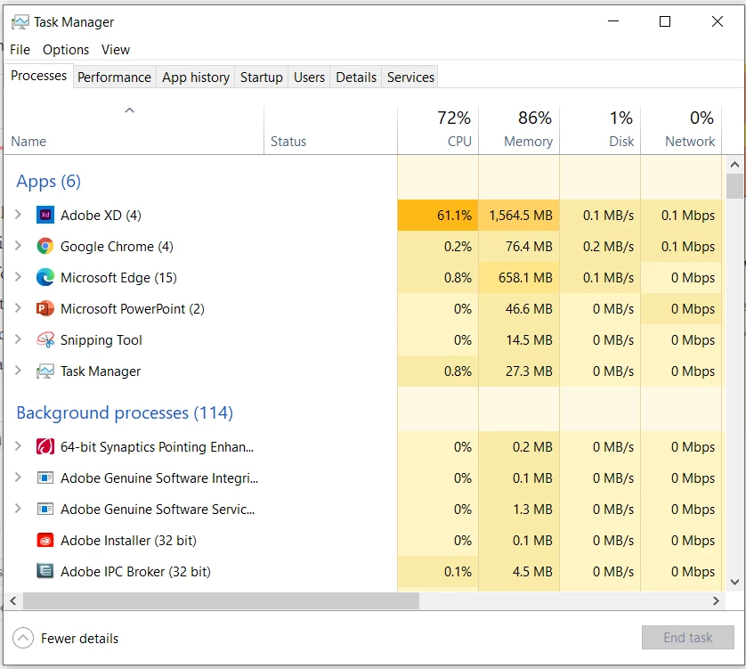This screenshot has width=746, height=669.
Task: Click the Synaptics Pointing Enhancer icon
Action: (45, 446)
